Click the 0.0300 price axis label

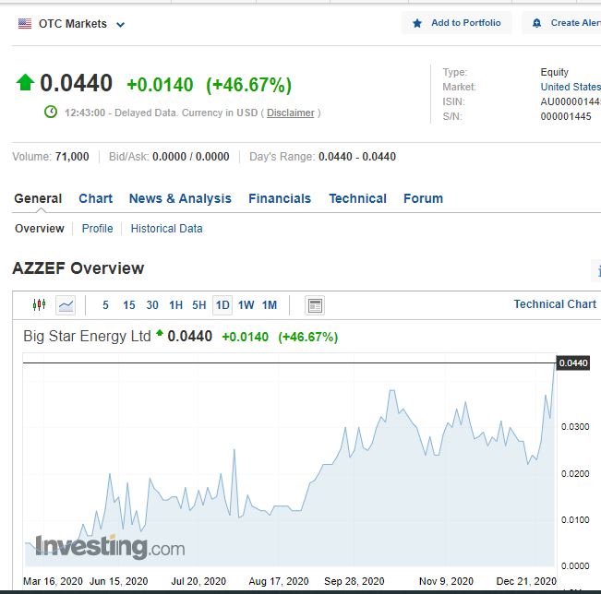click(575, 427)
